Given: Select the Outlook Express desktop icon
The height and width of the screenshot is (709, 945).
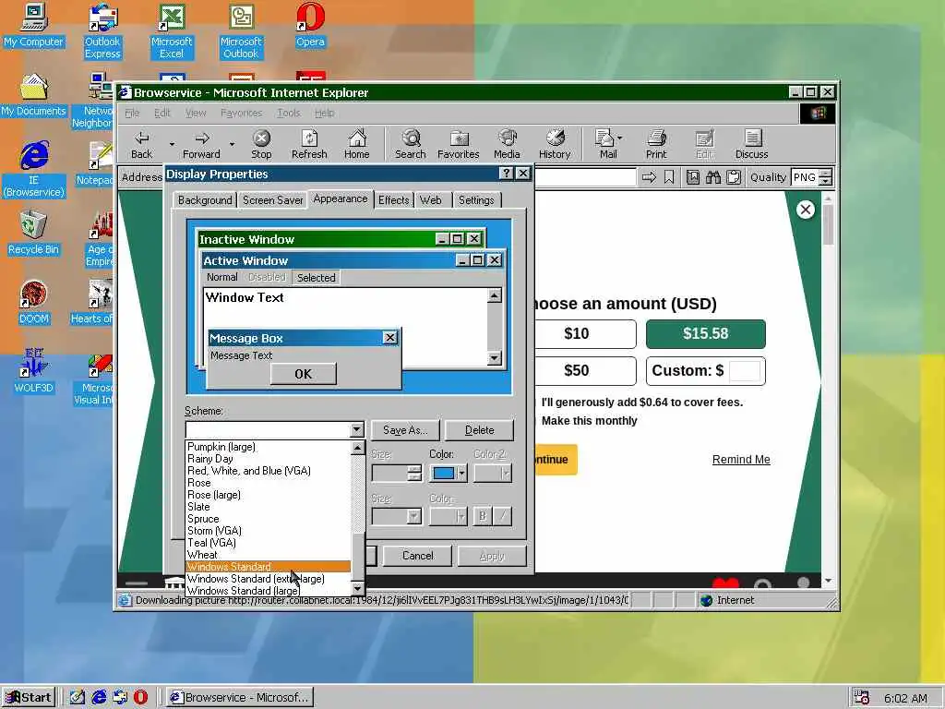Looking at the screenshot, I should pos(102,31).
